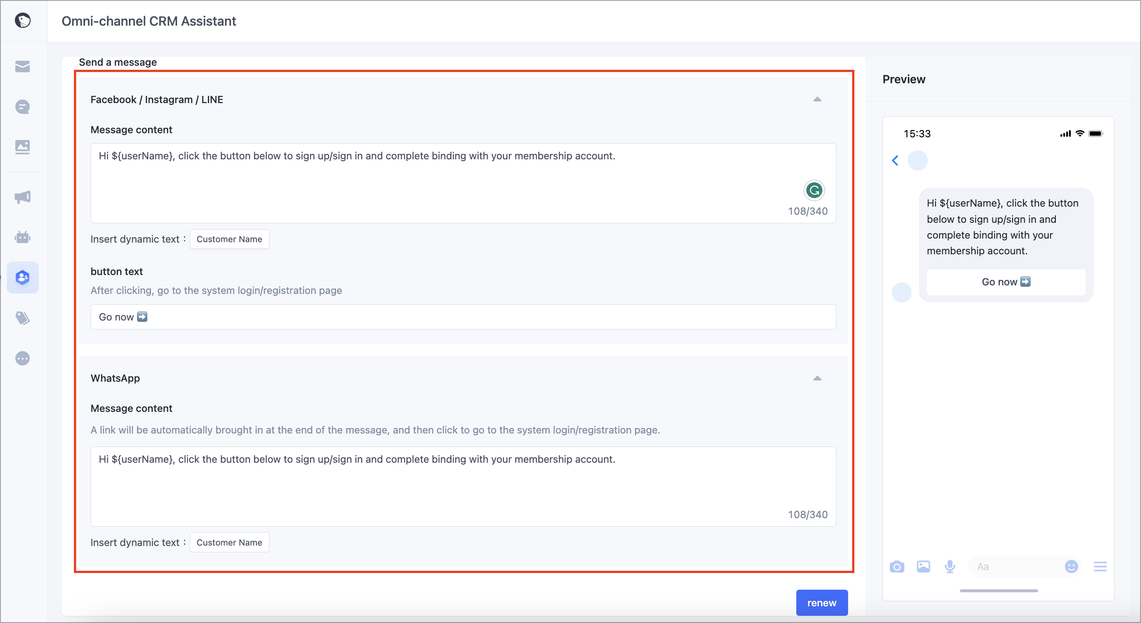Click the Go now button in preview
Image resolution: width=1141 pixels, height=623 pixels.
pyautogui.click(x=1006, y=282)
